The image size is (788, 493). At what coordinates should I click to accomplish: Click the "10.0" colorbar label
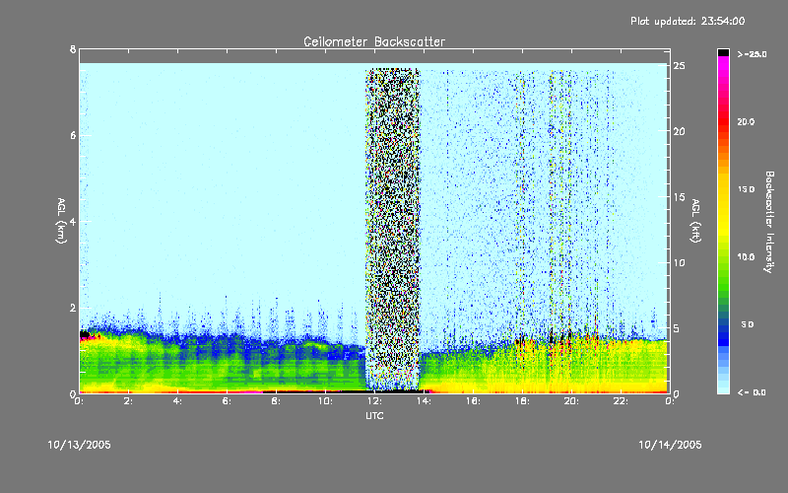pos(746,256)
